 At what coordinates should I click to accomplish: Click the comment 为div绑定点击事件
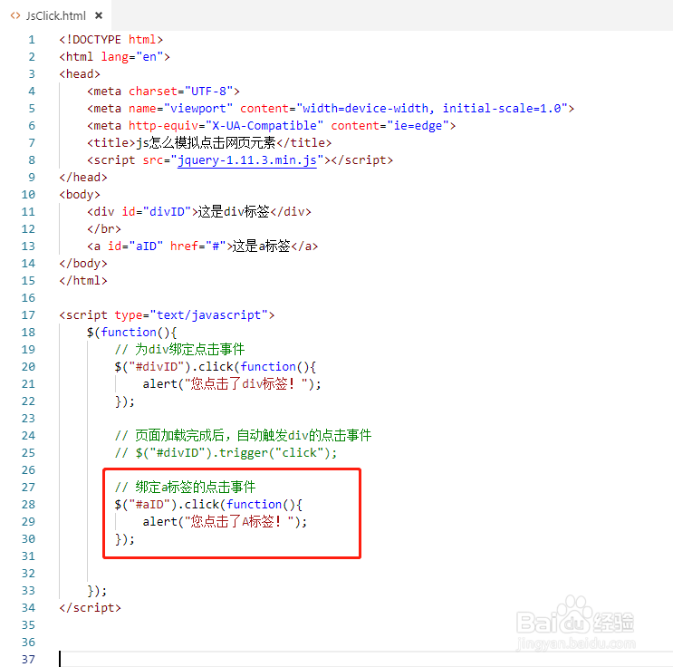pyautogui.click(x=179, y=350)
